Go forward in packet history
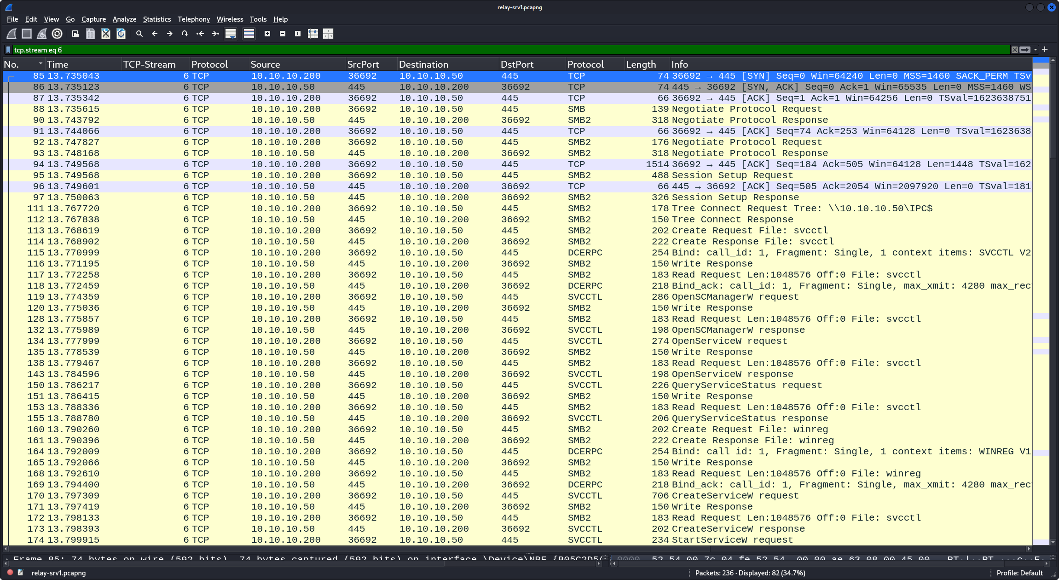 (170, 34)
